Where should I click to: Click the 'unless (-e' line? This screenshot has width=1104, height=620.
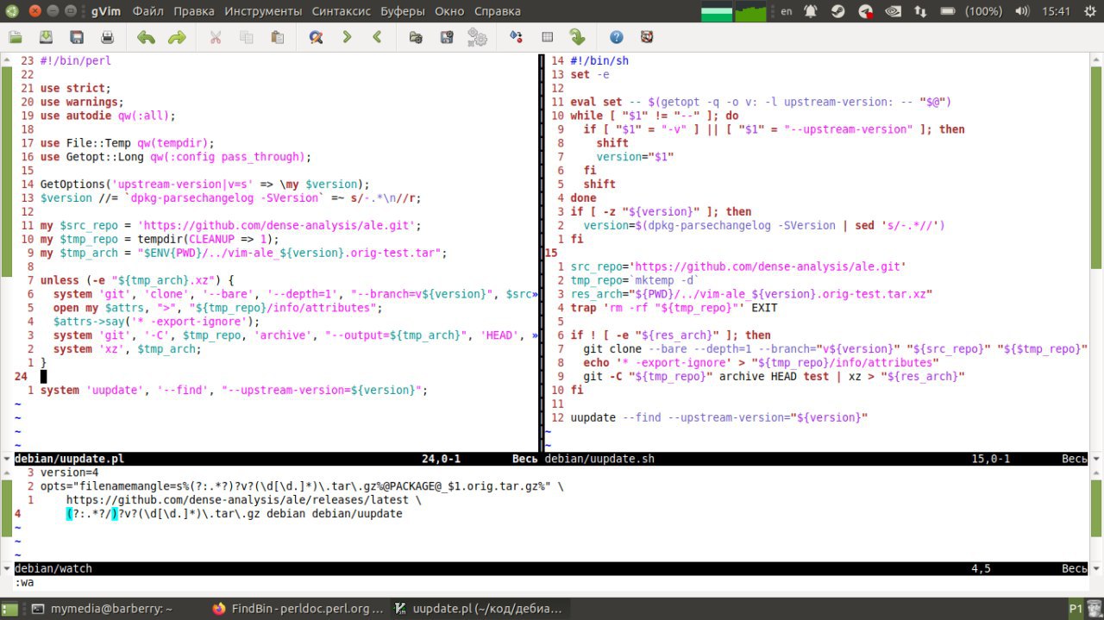[x=137, y=280]
